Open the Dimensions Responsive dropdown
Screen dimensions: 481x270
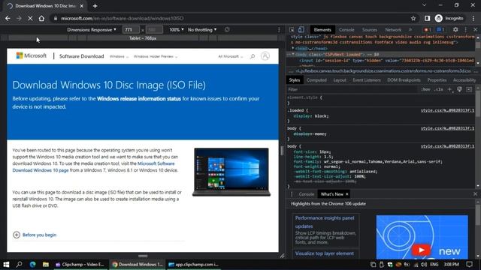pos(92,30)
